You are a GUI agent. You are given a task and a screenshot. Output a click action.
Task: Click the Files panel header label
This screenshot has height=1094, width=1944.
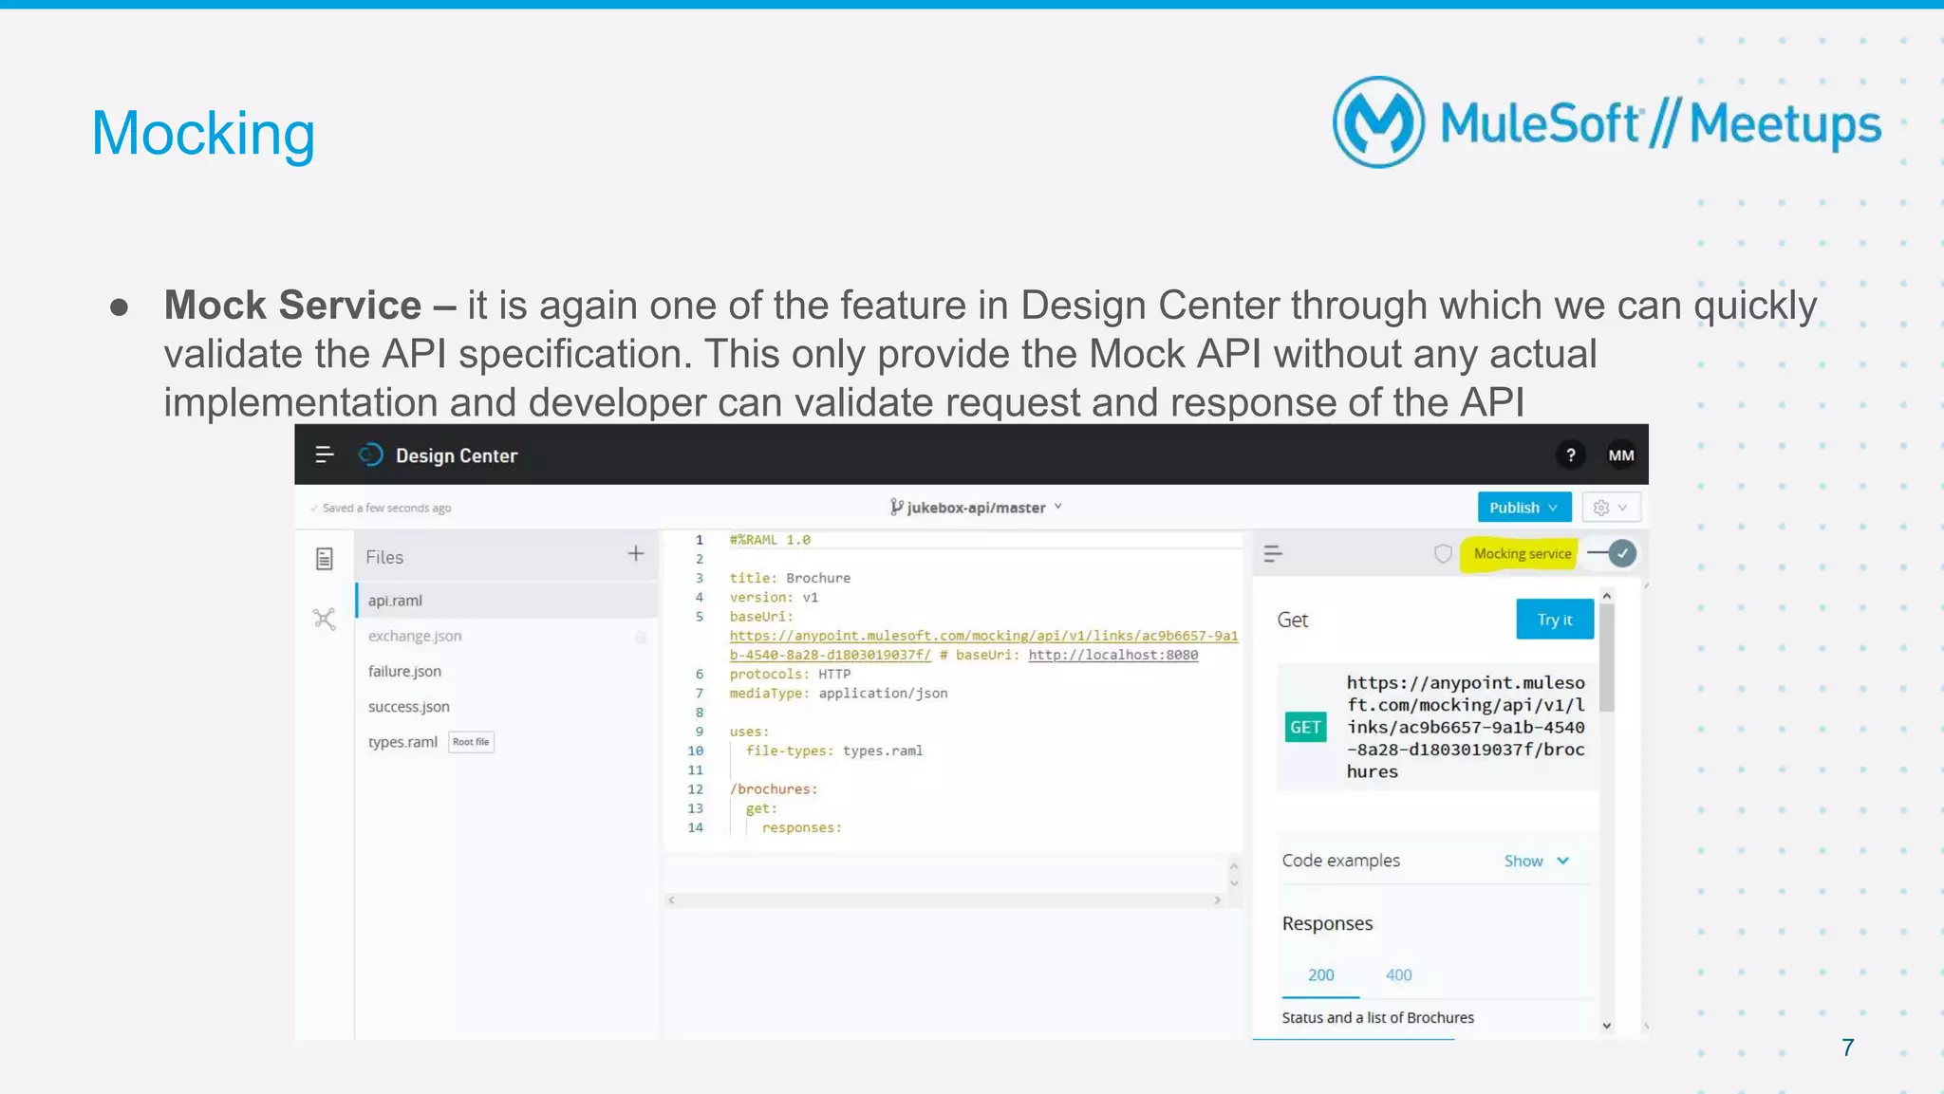coord(384,557)
